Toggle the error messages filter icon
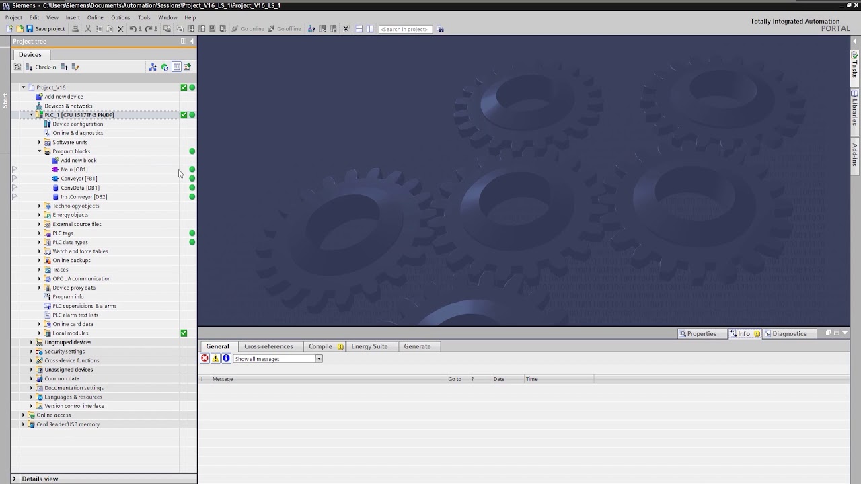Image resolution: width=861 pixels, height=484 pixels. click(204, 358)
